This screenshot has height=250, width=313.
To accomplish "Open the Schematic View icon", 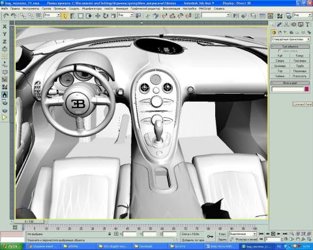I will click(x=271, y=16).
